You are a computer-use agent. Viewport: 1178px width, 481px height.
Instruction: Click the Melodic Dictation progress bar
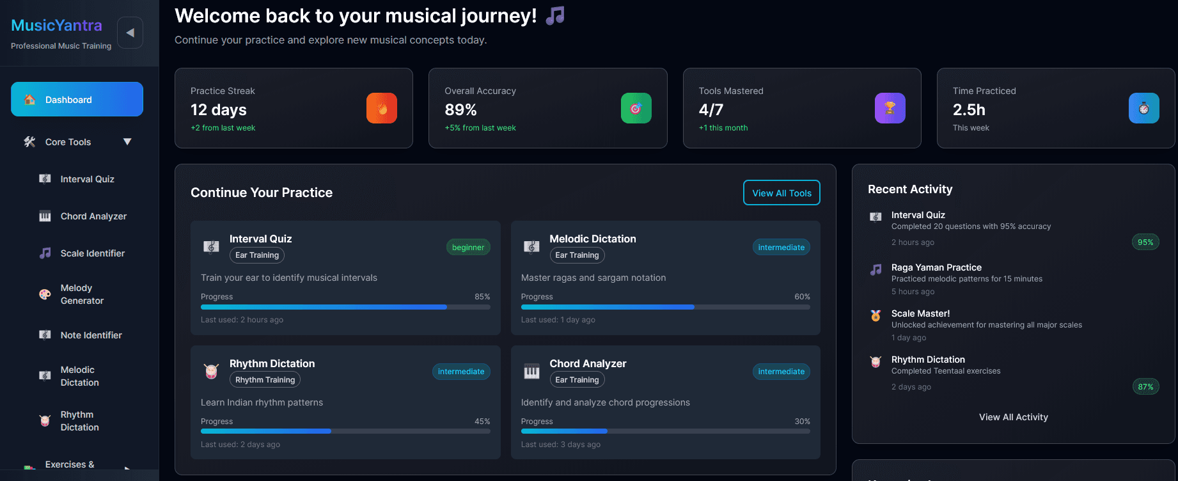point(665,307)
